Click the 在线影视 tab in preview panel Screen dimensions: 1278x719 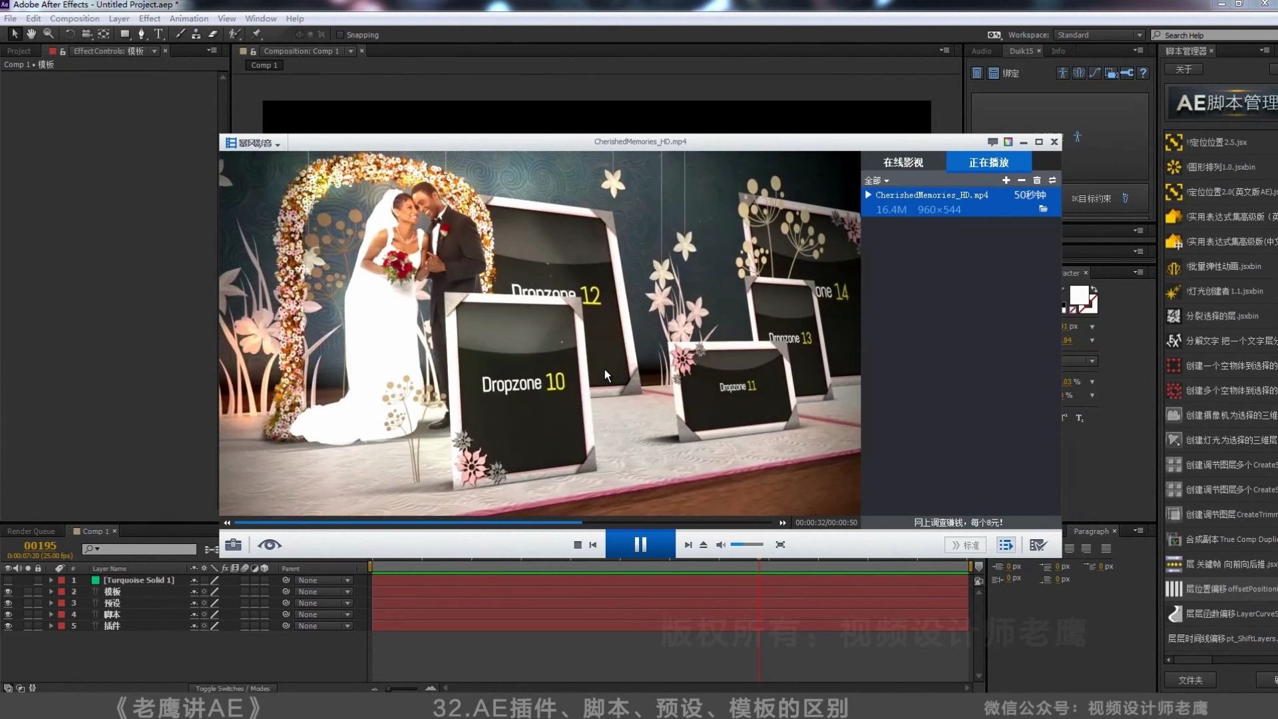[903, 162]
